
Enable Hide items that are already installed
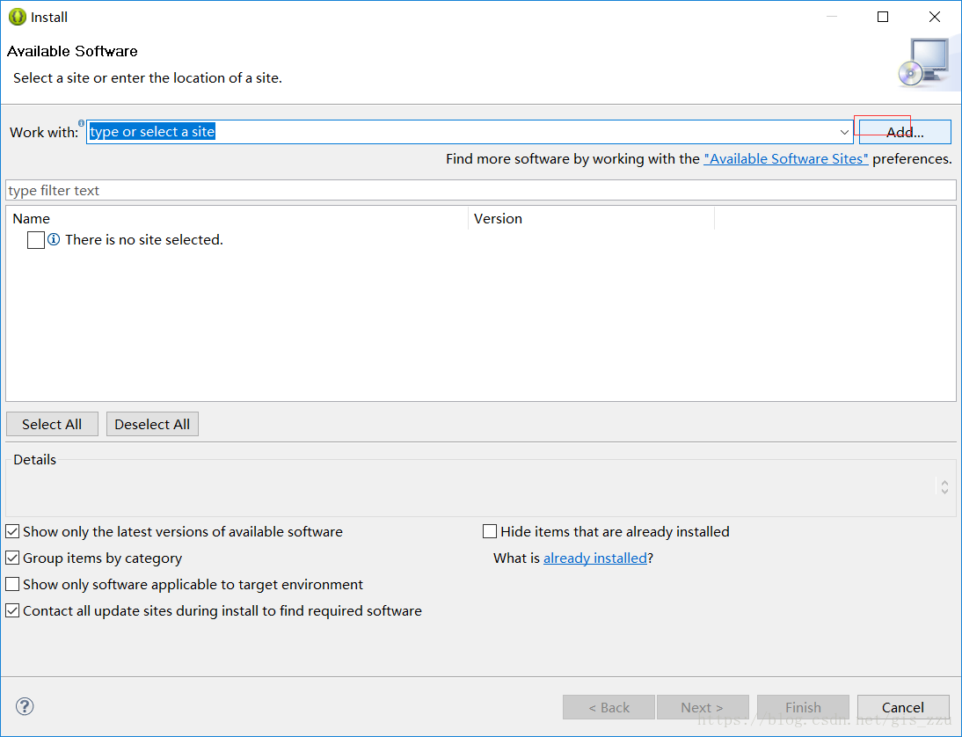click(x=490, y=531)
